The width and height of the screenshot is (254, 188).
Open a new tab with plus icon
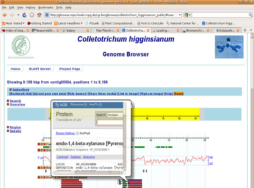(245, 30)
